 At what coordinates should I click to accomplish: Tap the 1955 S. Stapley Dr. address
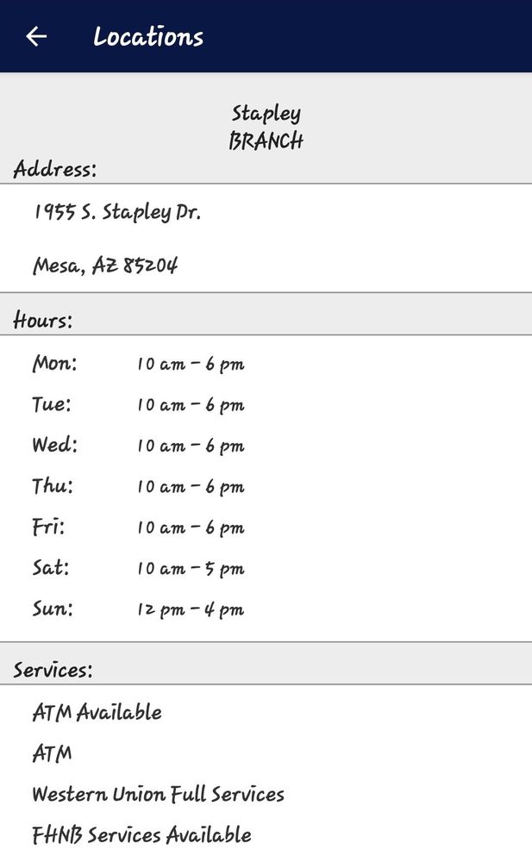[117, 212]
